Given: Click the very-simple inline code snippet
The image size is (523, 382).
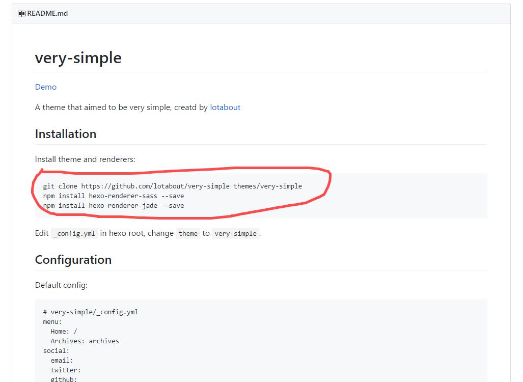Looking at the screenshot, I should click(235, 233).
